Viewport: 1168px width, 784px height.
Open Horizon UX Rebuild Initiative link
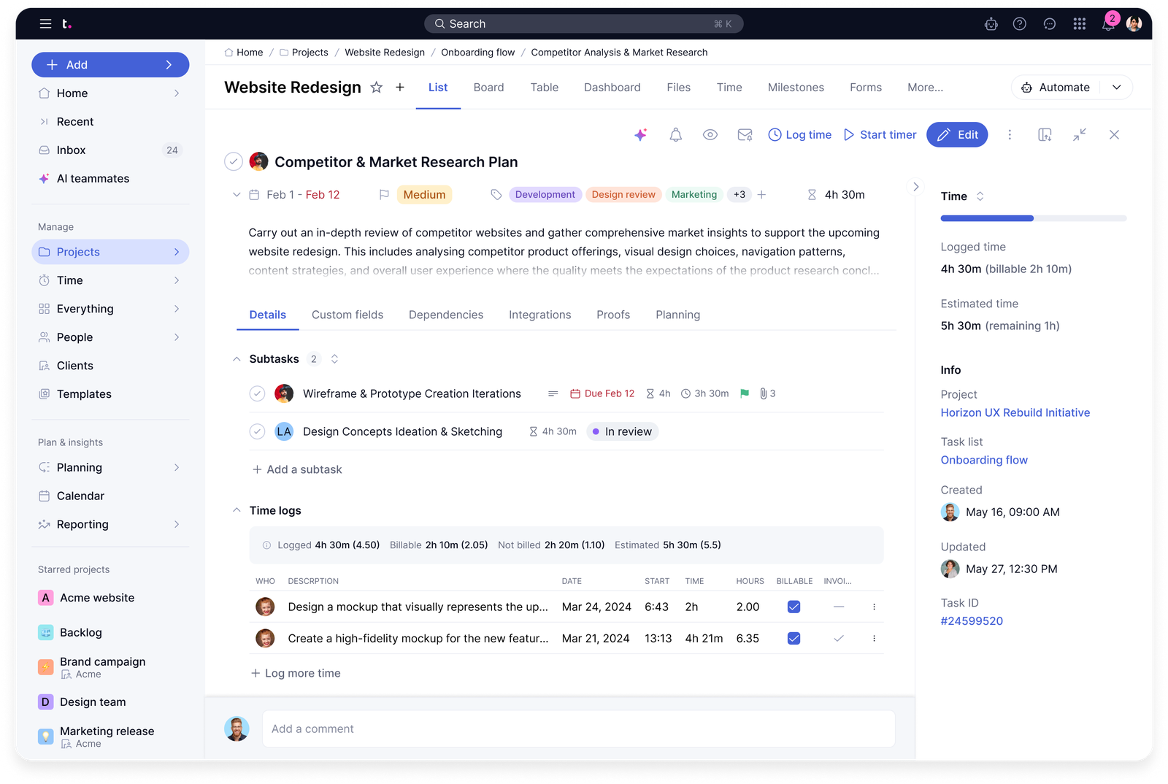[1015, 413]
